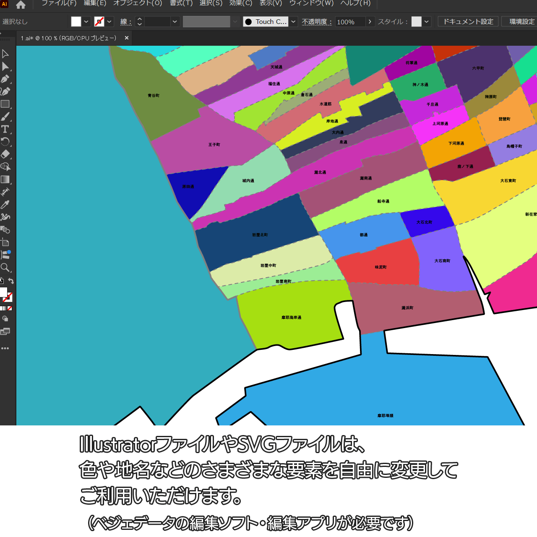Activate the Zoom tool
This screenshot has width=537, height=537.
pos(5,268)
